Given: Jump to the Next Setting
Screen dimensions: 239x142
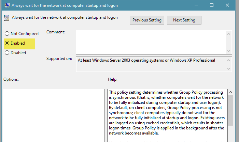Looking at the screenshot, I should pyautogui.click(x=184, y=20).
